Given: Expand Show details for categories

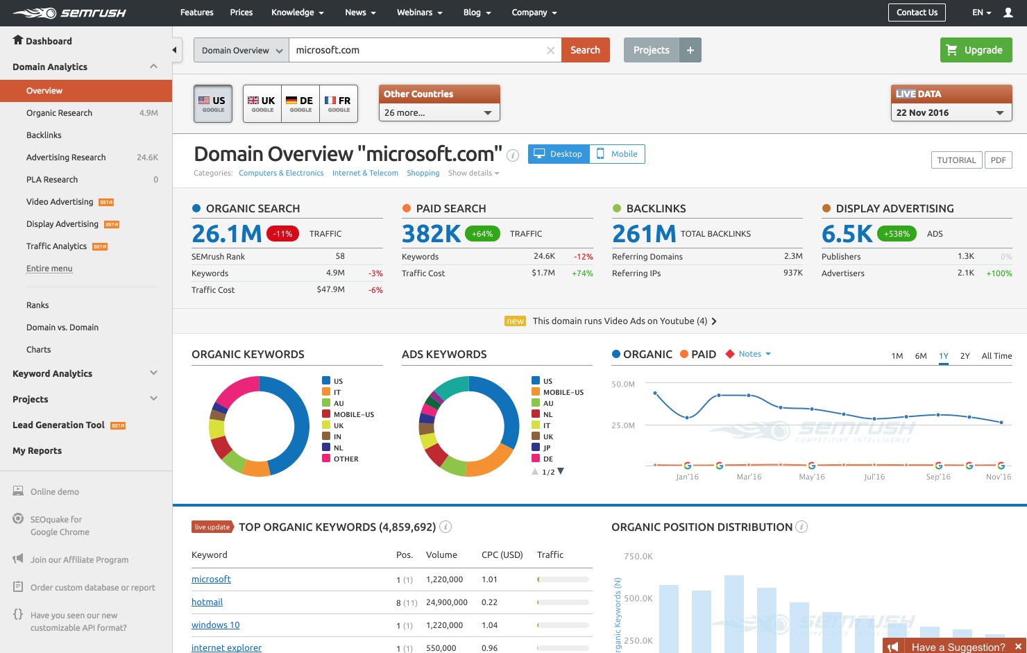Looking at the screenshot, I should point(473,173).
